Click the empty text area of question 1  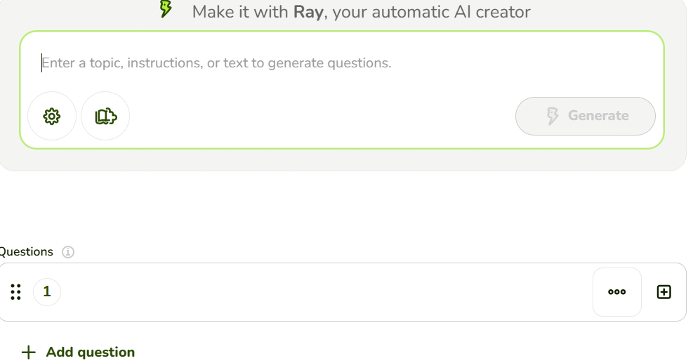point(327,292)
